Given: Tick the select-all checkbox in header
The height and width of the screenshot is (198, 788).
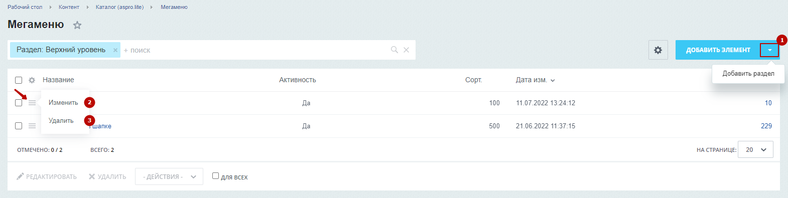Looking at the screenshot, I should [19, 80].
